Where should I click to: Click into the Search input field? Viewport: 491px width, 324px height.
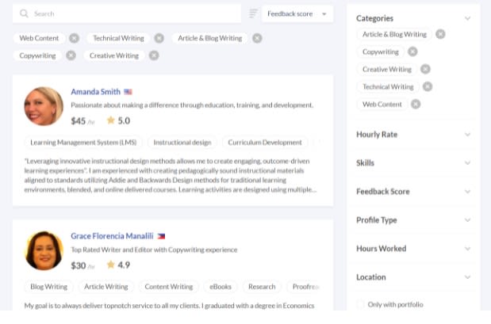coord(135,13)
